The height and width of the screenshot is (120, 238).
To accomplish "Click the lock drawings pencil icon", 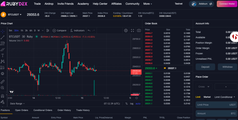I will tap(2, 102).
